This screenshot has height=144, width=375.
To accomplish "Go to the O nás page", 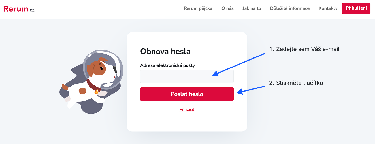I will pyautogui.click(x=227, y=8).
